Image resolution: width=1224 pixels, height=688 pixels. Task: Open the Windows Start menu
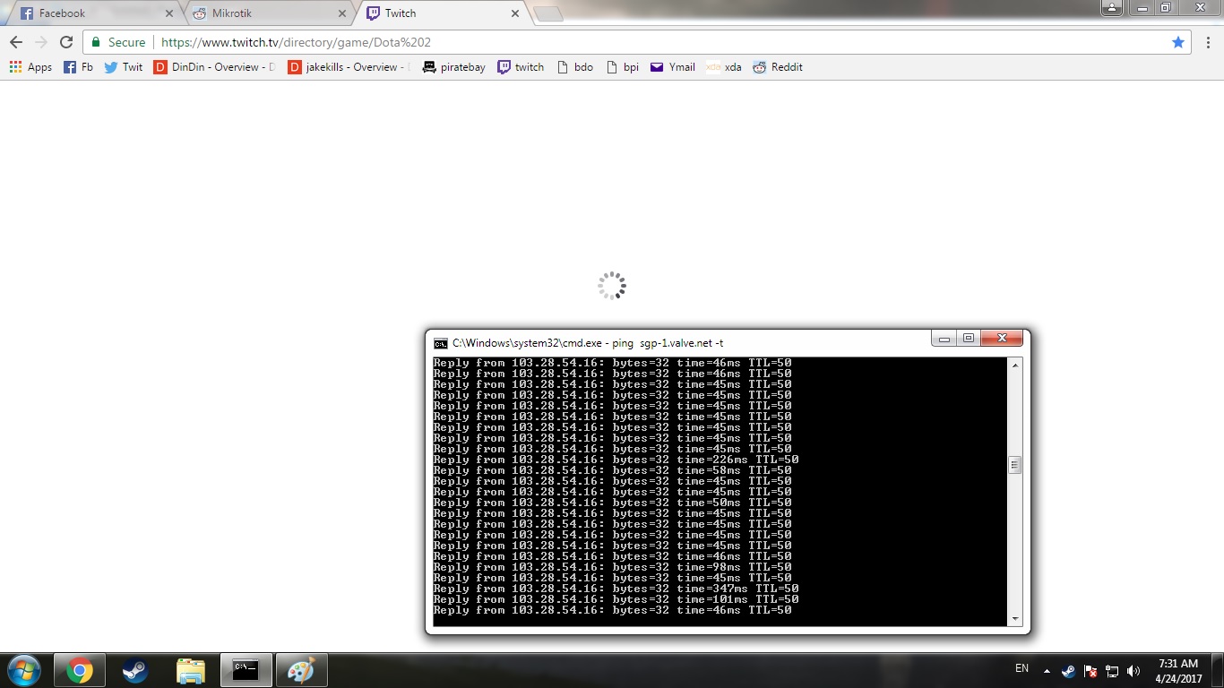tap(23, 670)
